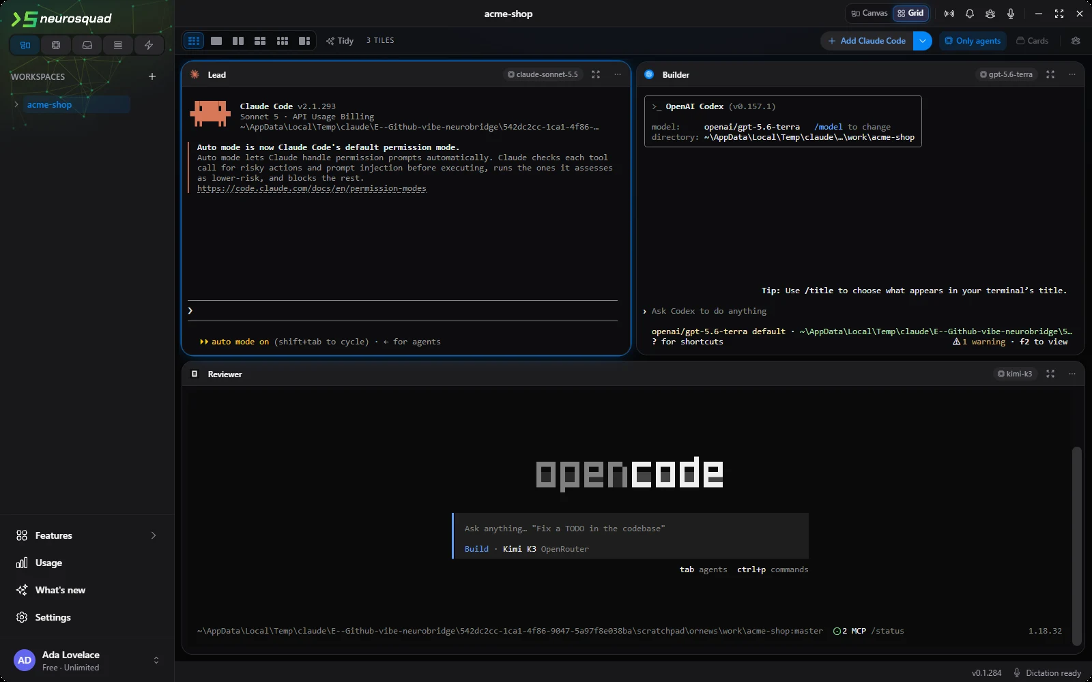Open the Lead tile more-options menu

618,74
